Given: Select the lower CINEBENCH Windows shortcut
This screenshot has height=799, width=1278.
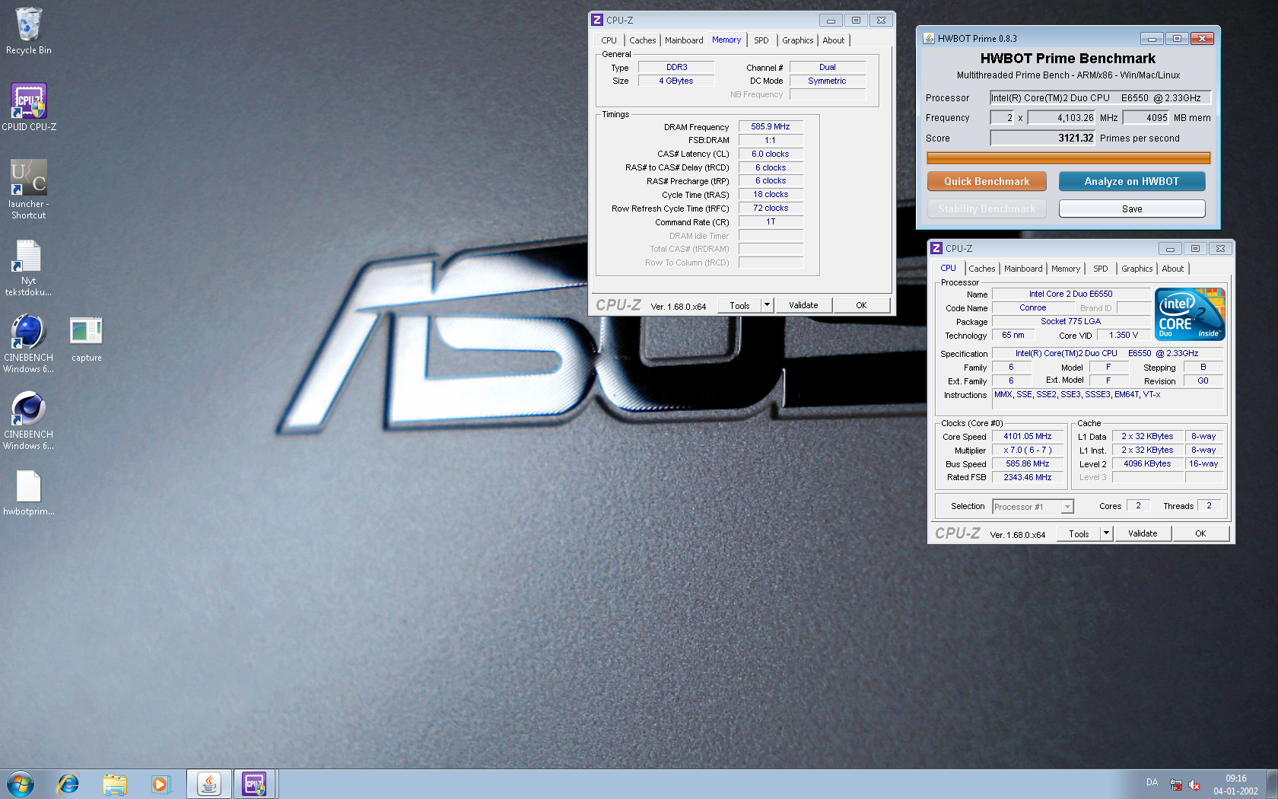Looking at the screenshot, I should point(28,421).
